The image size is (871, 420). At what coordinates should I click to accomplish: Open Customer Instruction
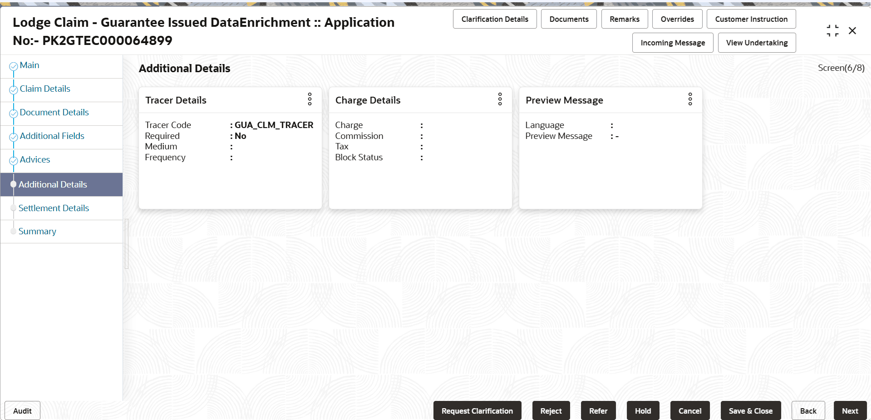(x=751, y=19)
